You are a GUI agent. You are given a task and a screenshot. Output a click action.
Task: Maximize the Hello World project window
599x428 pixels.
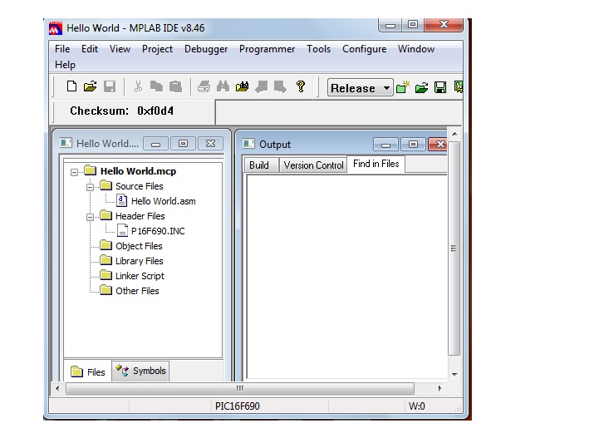point(183,143)
